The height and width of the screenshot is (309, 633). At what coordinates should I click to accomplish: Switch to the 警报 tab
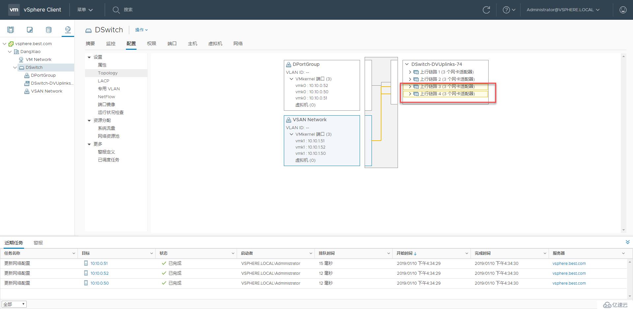click(38, 243)
